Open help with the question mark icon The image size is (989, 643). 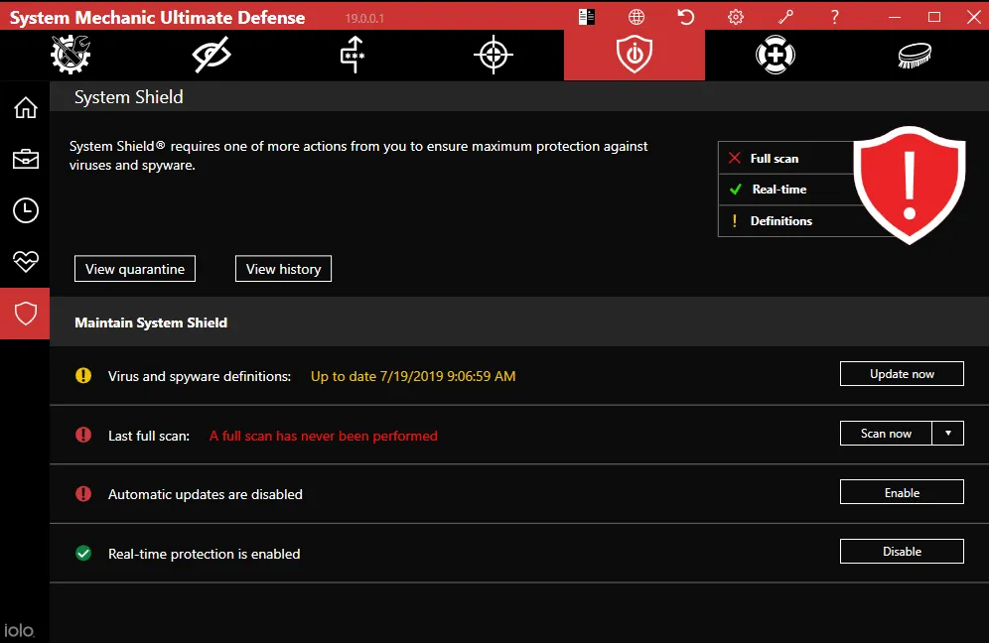tap(834, 17)
